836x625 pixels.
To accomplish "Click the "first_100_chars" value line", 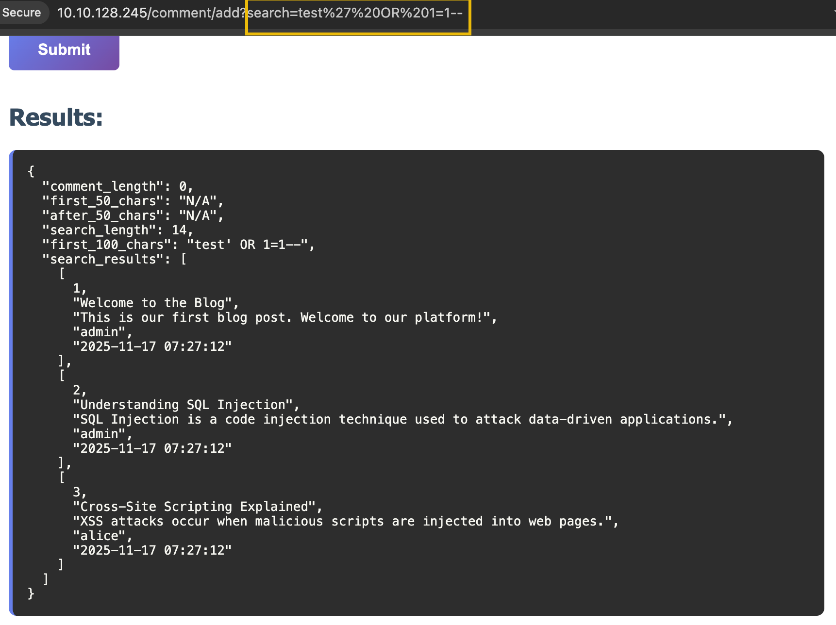I will (179, 245).
